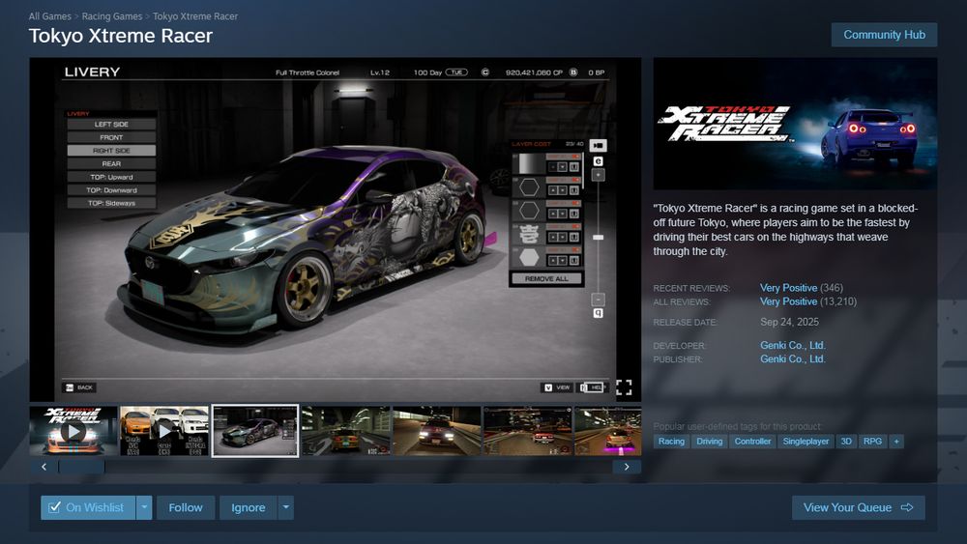
Task: Open the 3D tag
Action: point(846,442)
